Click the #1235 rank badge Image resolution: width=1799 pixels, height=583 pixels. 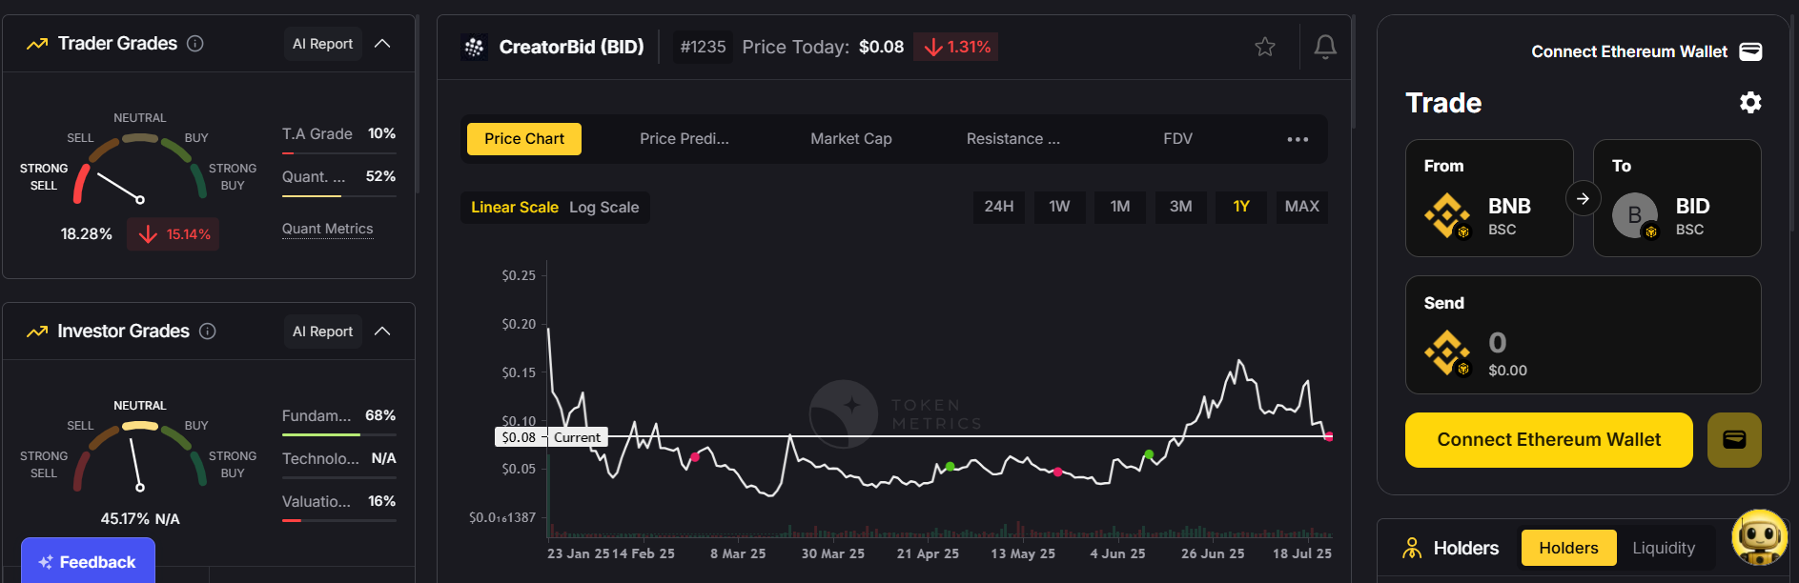click(x=703, y=47)
